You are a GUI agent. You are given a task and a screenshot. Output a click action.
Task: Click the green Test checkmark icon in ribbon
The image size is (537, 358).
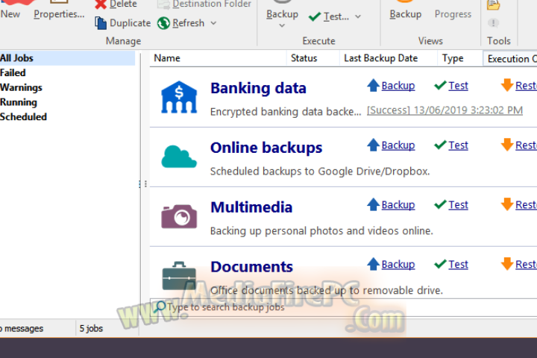(x=315, y=16)
